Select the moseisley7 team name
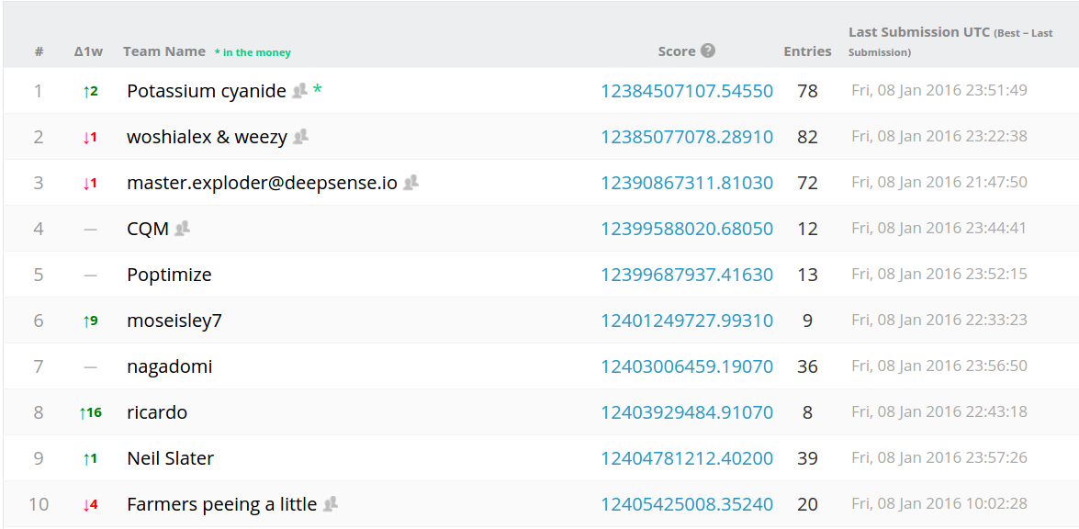Viewport: 1079px width, 529px height. click(174, 321)
